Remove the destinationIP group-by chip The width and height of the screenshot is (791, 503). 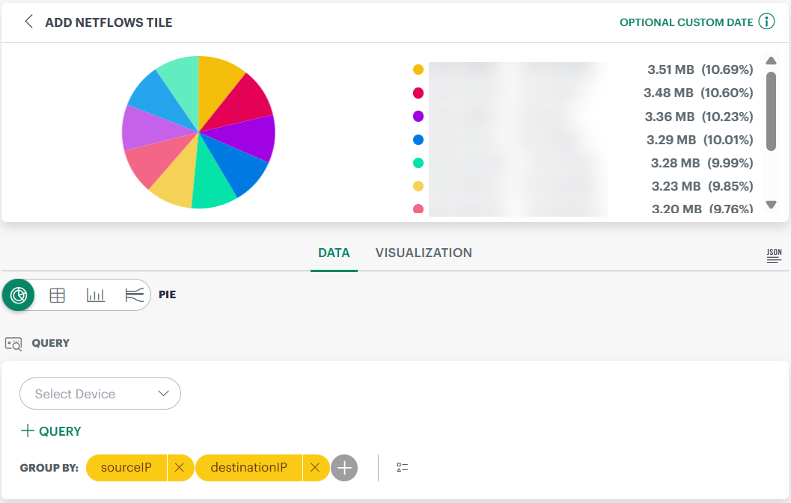[x=315, y=468]
